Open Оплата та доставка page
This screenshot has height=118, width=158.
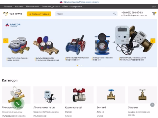[51, 7]
